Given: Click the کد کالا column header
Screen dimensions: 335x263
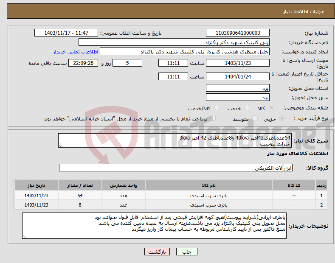Looking at the screenshot, I should click(x=293, y=185).
